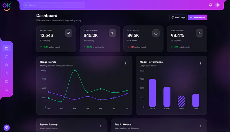Viewport: 230px width, 132px height.
Task: Open Usage Trends three-dot menu
Action: [x=126, y=63]
